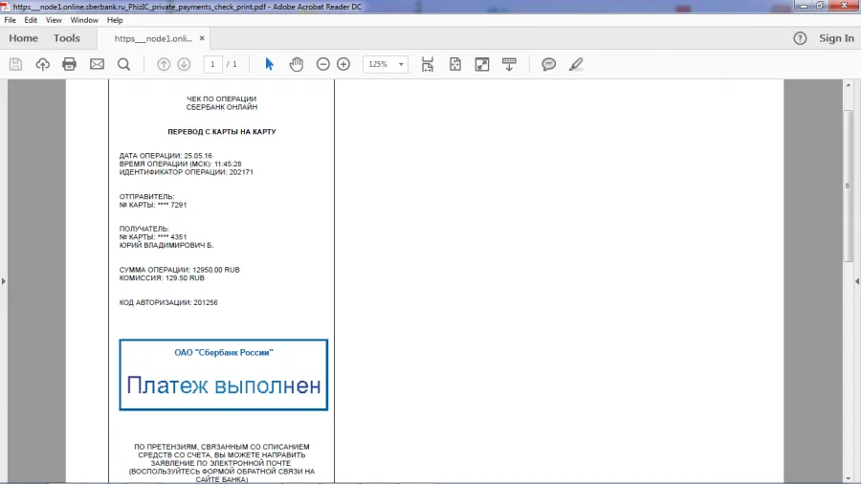Click 'ЧЕК ПО ОПЕРАЦИИ' header text
Screen dimensions: 861x484
coord(221,99)
